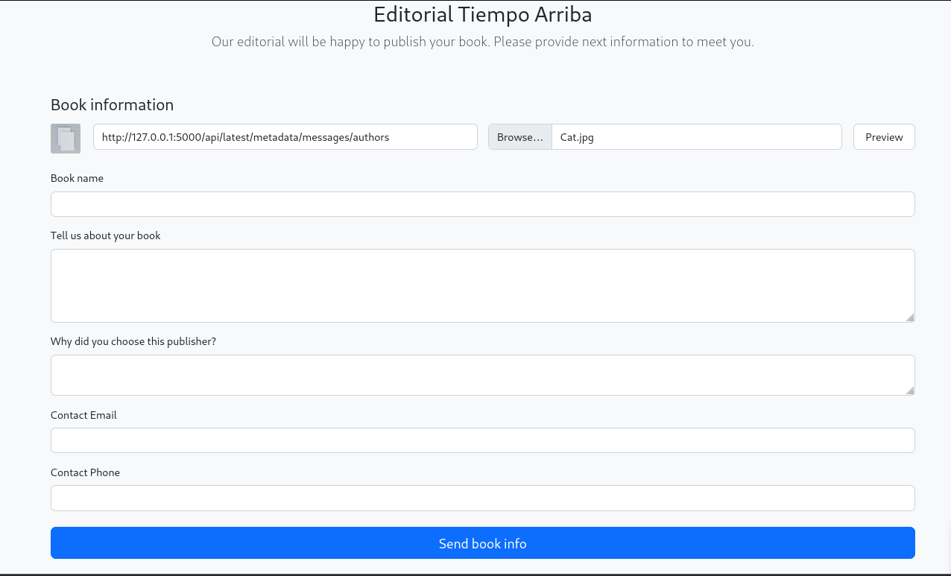Screen dimensions: 951x576
Task: Click the "Why did you choose this publisher?" label
Action: coord(133,341)
